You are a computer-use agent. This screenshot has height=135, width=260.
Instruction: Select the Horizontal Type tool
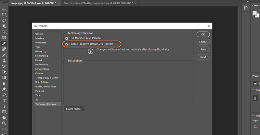(4, 101)
